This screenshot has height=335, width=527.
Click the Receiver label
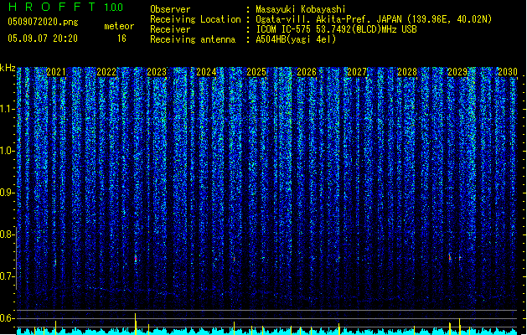point(170,29)
